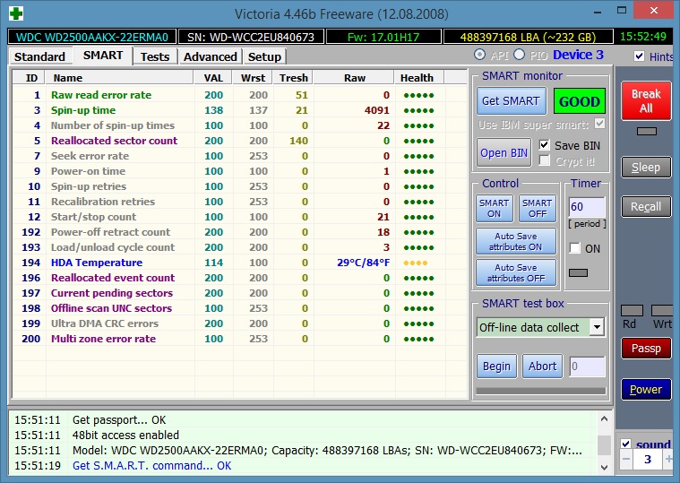Select Reallocated sector count row

[240, 141]
